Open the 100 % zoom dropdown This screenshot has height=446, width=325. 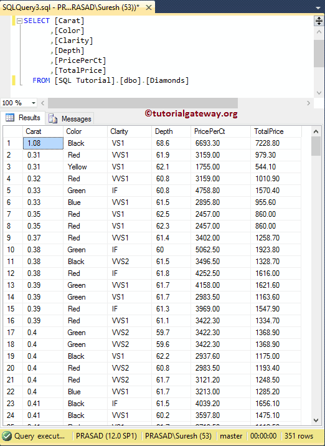point(33,103)
